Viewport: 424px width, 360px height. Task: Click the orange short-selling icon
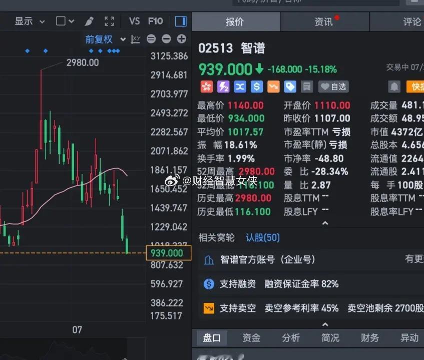[x=273, y=86]
